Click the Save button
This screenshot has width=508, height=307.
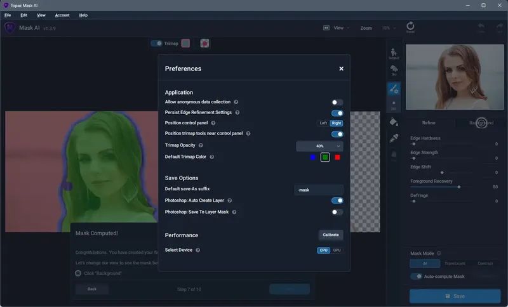(x=455, y=296)
